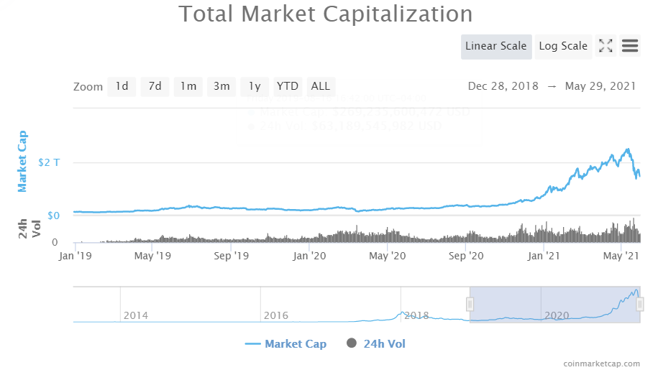The image size is (658, 375).
Task: Set zoom range to 1y
Action: 255,86
